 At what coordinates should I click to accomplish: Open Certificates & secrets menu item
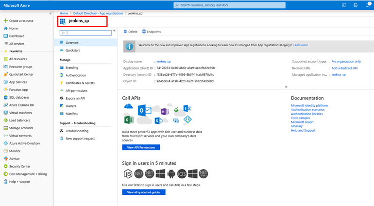click(85, 83)
